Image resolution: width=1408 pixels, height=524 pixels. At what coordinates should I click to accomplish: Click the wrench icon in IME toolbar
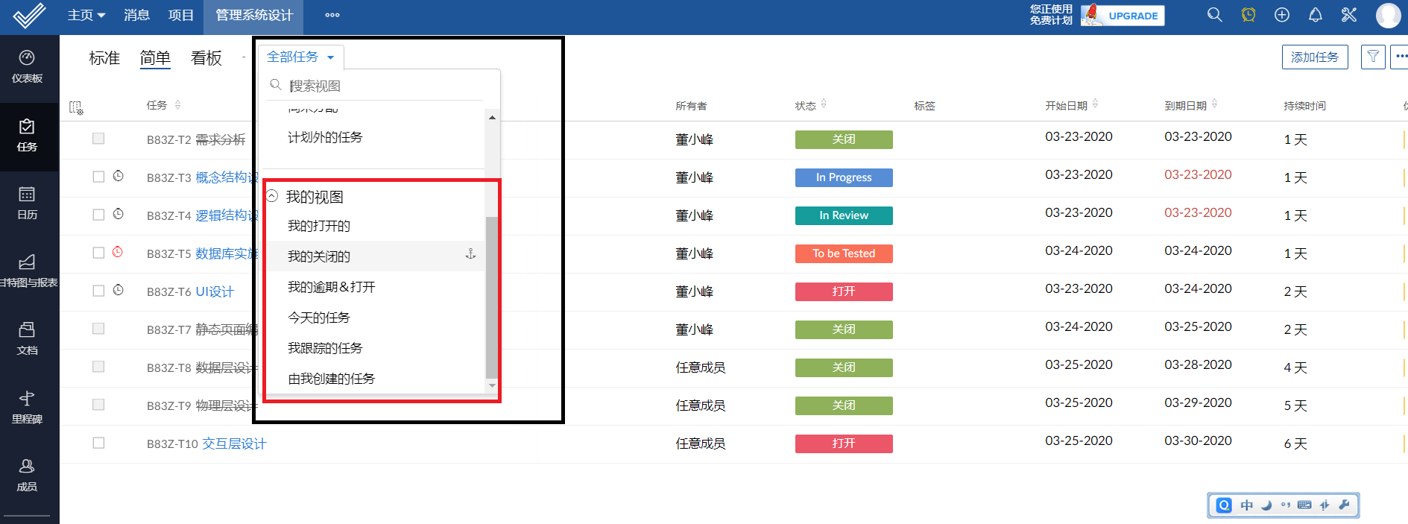click(1344, 505)
